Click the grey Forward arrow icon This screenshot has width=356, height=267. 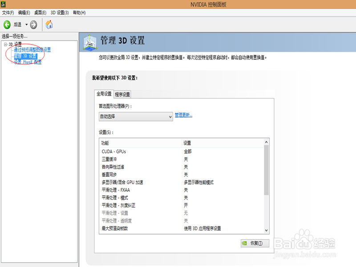[x=33, y=24]
